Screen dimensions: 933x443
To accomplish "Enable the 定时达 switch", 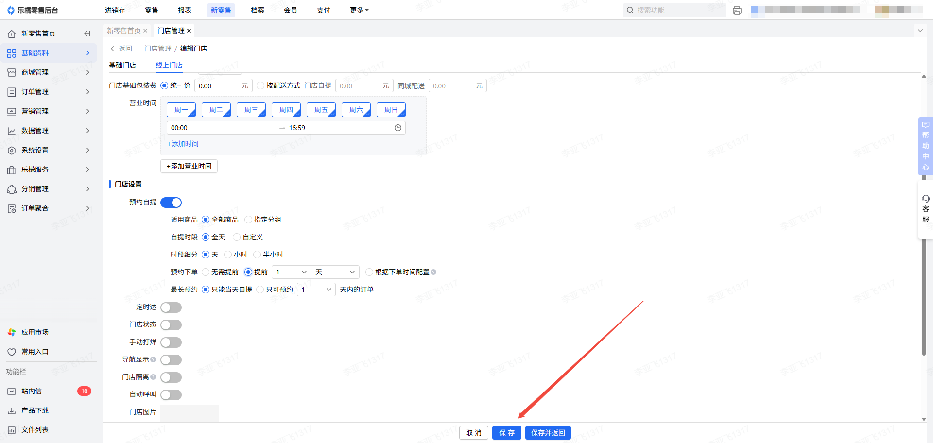I will pyautogui.click(x=171, y=307).
